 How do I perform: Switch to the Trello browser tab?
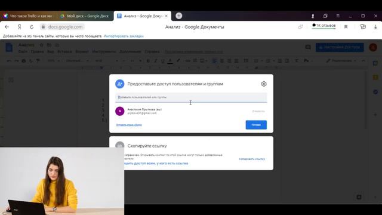click(28, 16)
